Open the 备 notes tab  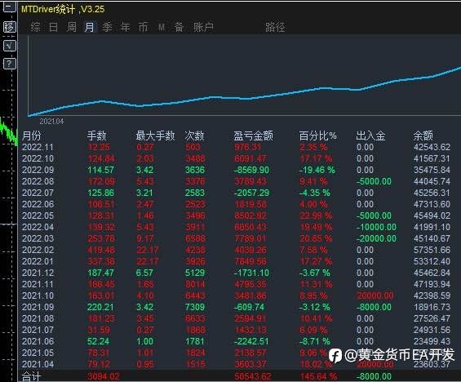click(x=179, y=27)
